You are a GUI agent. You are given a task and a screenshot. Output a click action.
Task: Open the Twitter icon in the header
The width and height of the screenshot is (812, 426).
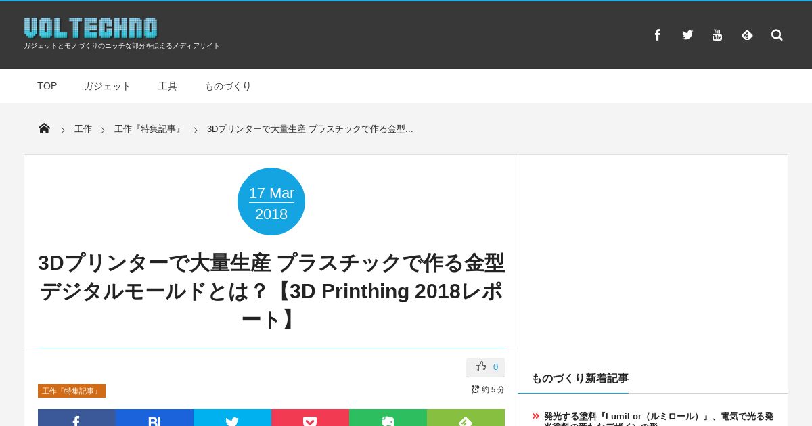point(687,35)
